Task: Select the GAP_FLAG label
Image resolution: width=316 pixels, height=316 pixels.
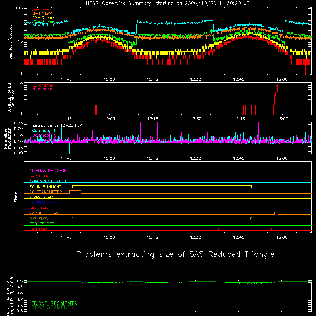Action: coord(39,176)
